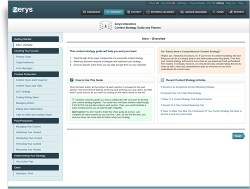250x189 pixels.
Task: Click the Next arrow button
Action: pyautogui.click(x=238, y=136)
